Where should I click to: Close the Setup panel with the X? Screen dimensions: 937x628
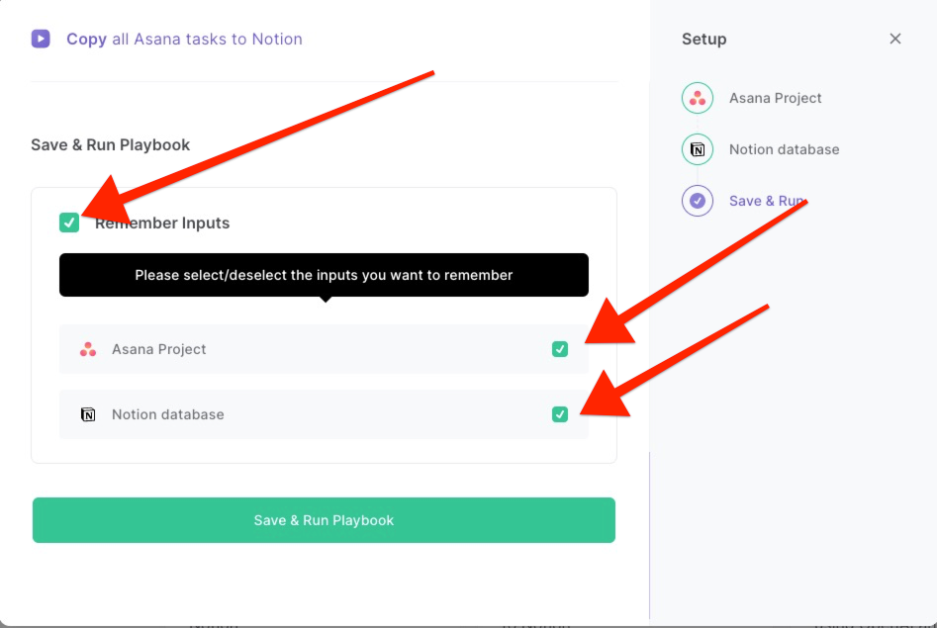tap(895, 39)
